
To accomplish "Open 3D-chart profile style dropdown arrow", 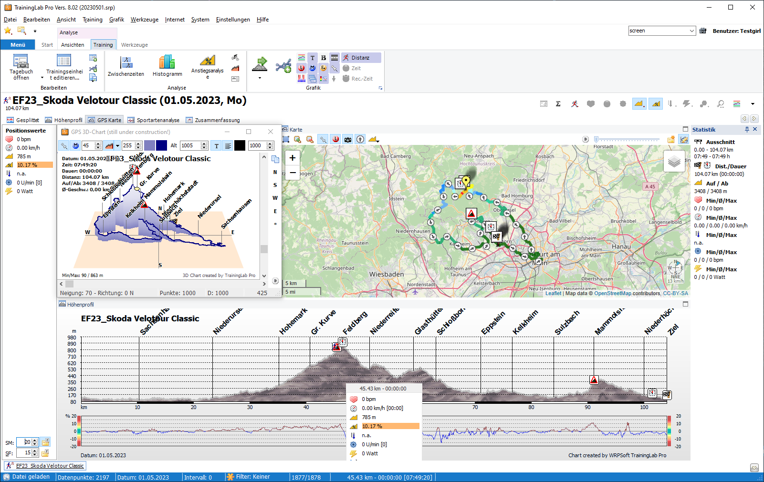I will coord(117,146).
